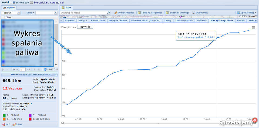Click the Przywróć zoom reset button
259x128 pixels.
pyautogui.click(x=85, y=27)
